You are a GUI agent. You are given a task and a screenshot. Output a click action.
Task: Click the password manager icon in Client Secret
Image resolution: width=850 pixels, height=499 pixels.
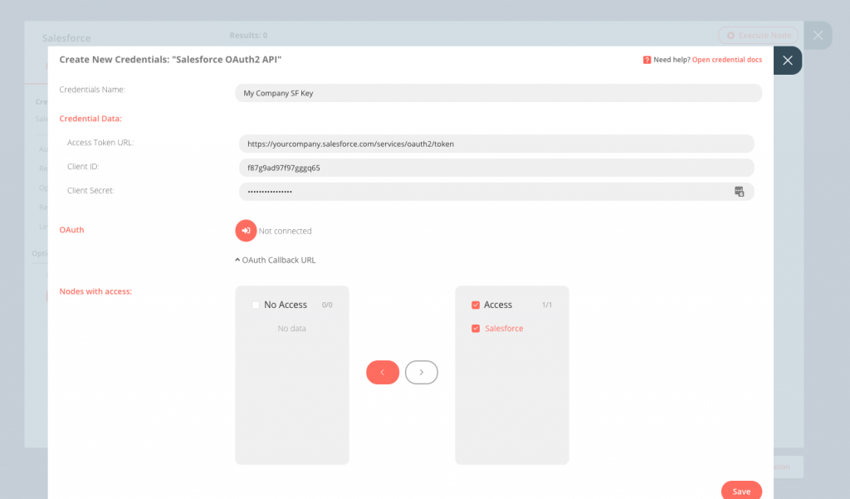pos(739,192)
